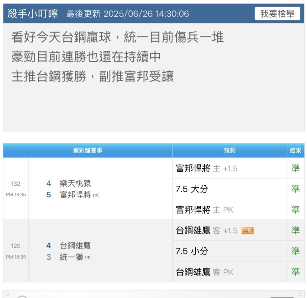This screenshot has height=298, width=307.
Task: Select the 最後更新 2025/06/26 14:30:06 timestamp
Action: pyautogui.click(x=128, y=14)
